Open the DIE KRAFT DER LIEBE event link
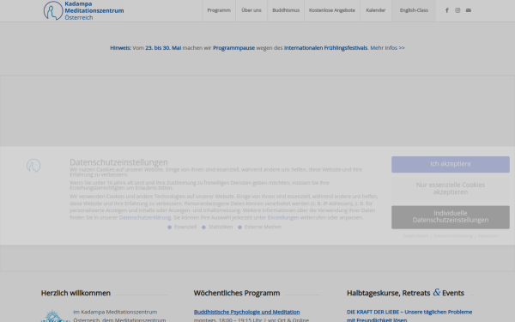This screenshot has width=515, height=322. pyautogui.click(x=409, y=315)
